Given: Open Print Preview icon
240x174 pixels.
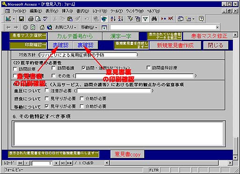Looking at the screenshot, I should (x=38, y=19).
